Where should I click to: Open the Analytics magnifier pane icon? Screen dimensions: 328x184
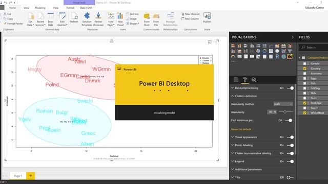(254, 80)
